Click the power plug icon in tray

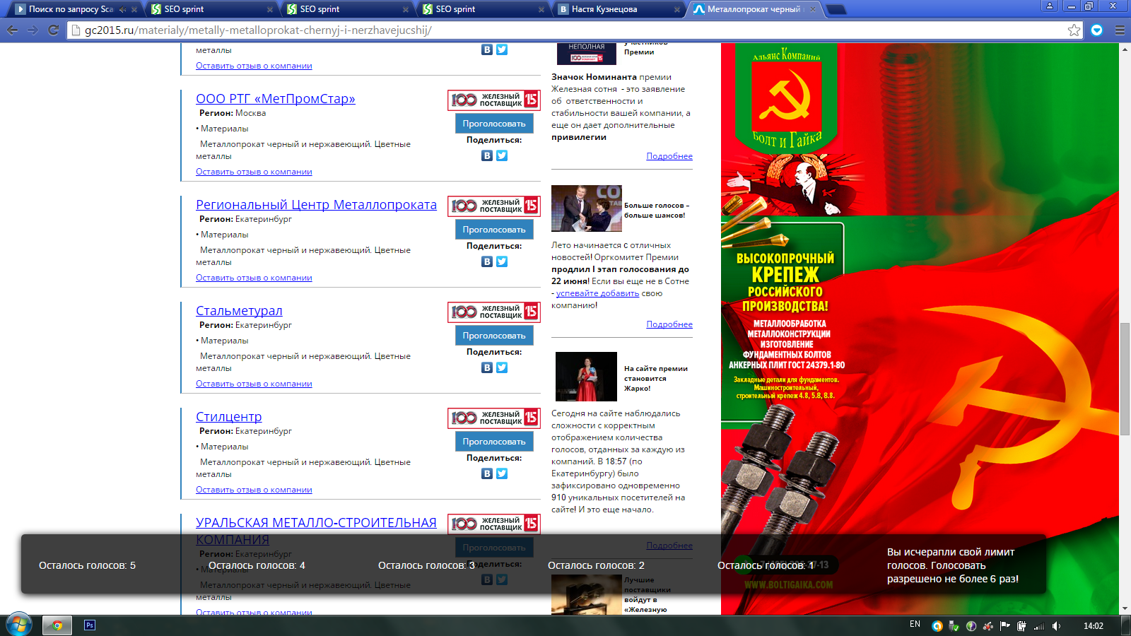click(x=1021, y=625)
